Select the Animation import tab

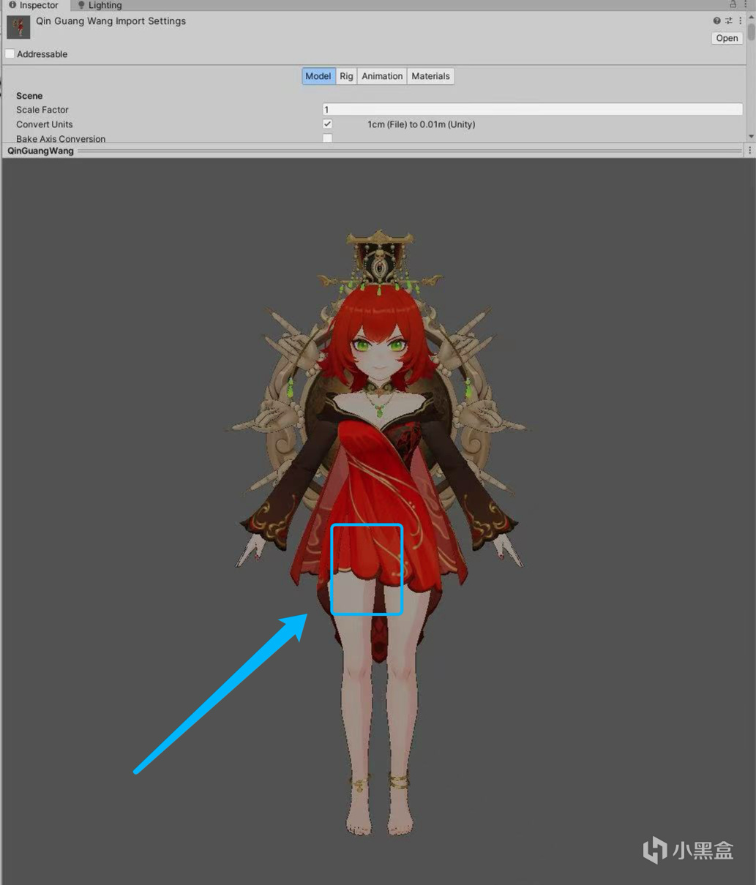[382, 76]
